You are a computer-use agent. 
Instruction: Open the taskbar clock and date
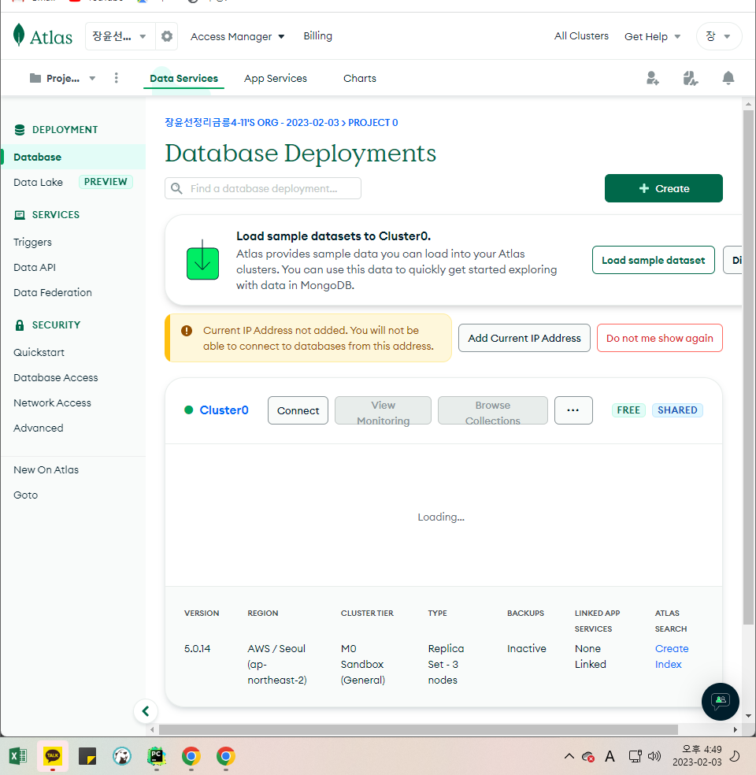pyautogui.click(x=697, y=756)
